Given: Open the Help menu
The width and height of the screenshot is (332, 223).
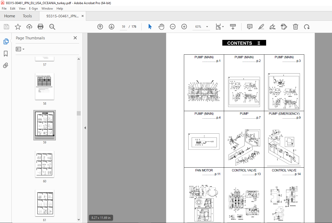Looking at the screenshot, I should tap(60, 9).
